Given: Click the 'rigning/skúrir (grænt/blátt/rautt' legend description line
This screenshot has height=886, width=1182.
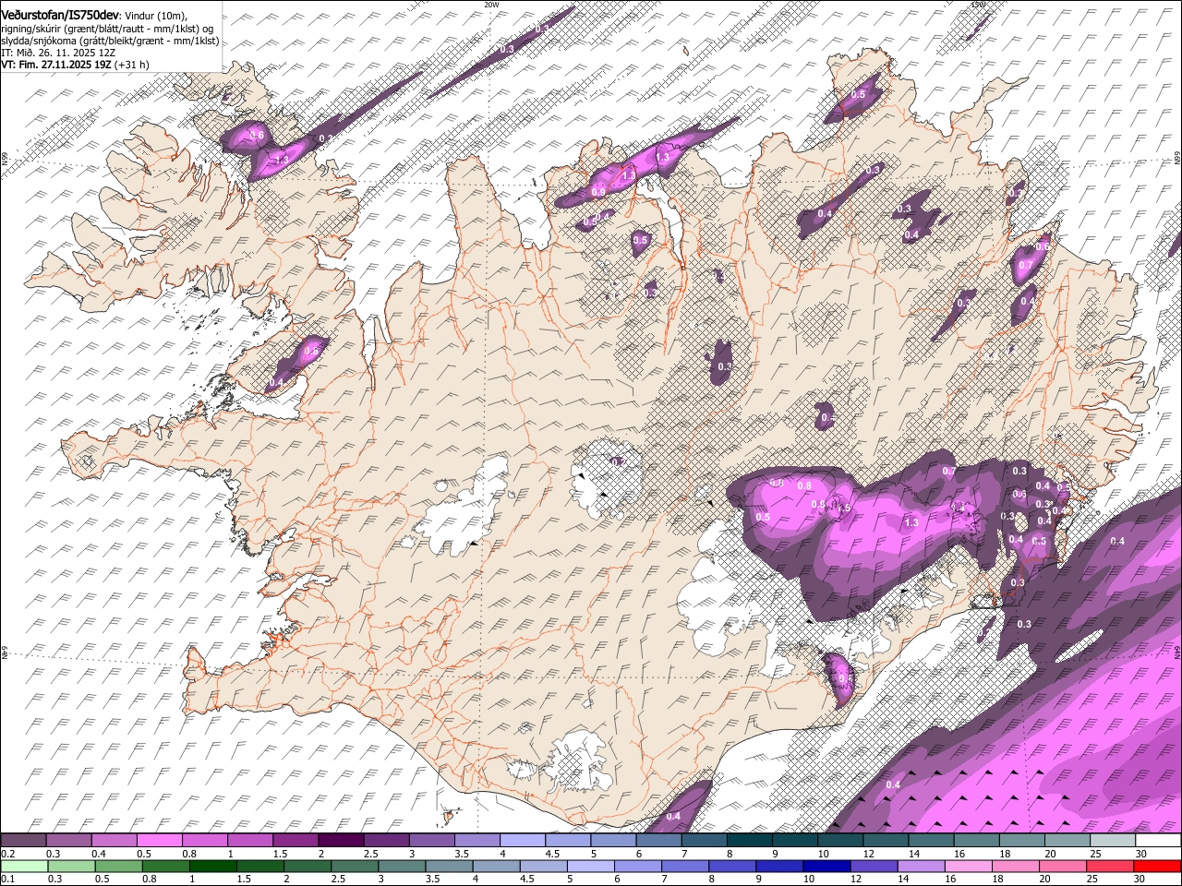Looking at the screenshot, I should point(109,28).
